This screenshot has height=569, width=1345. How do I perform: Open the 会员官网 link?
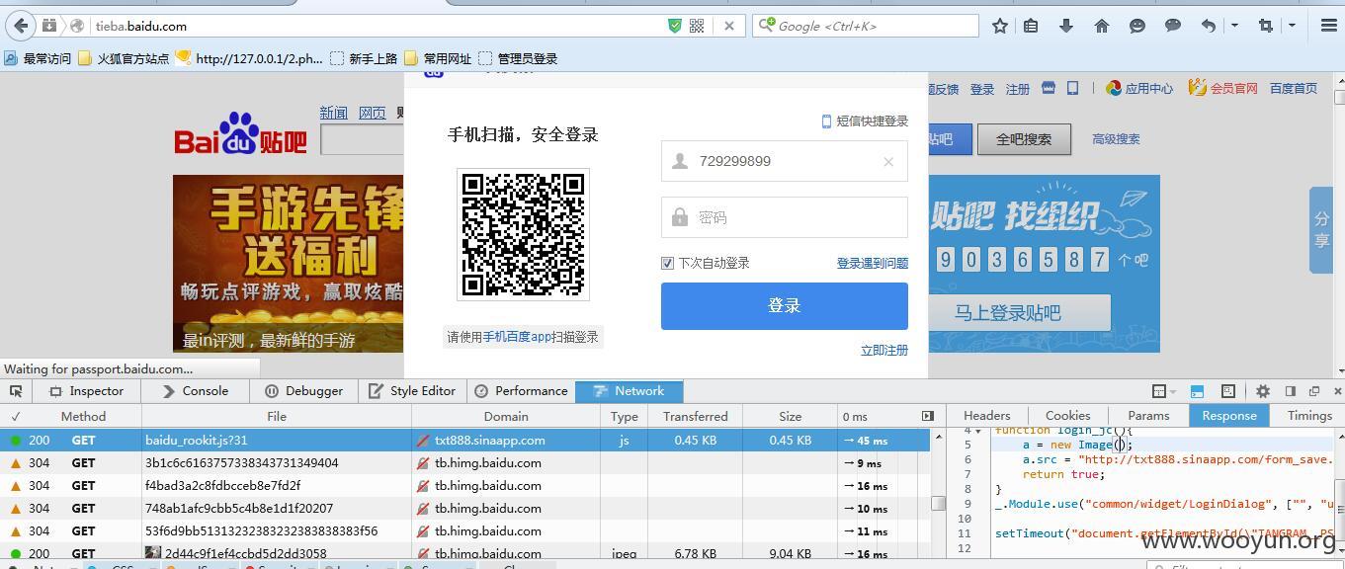pyautogui.click(x=1223, y=89)
